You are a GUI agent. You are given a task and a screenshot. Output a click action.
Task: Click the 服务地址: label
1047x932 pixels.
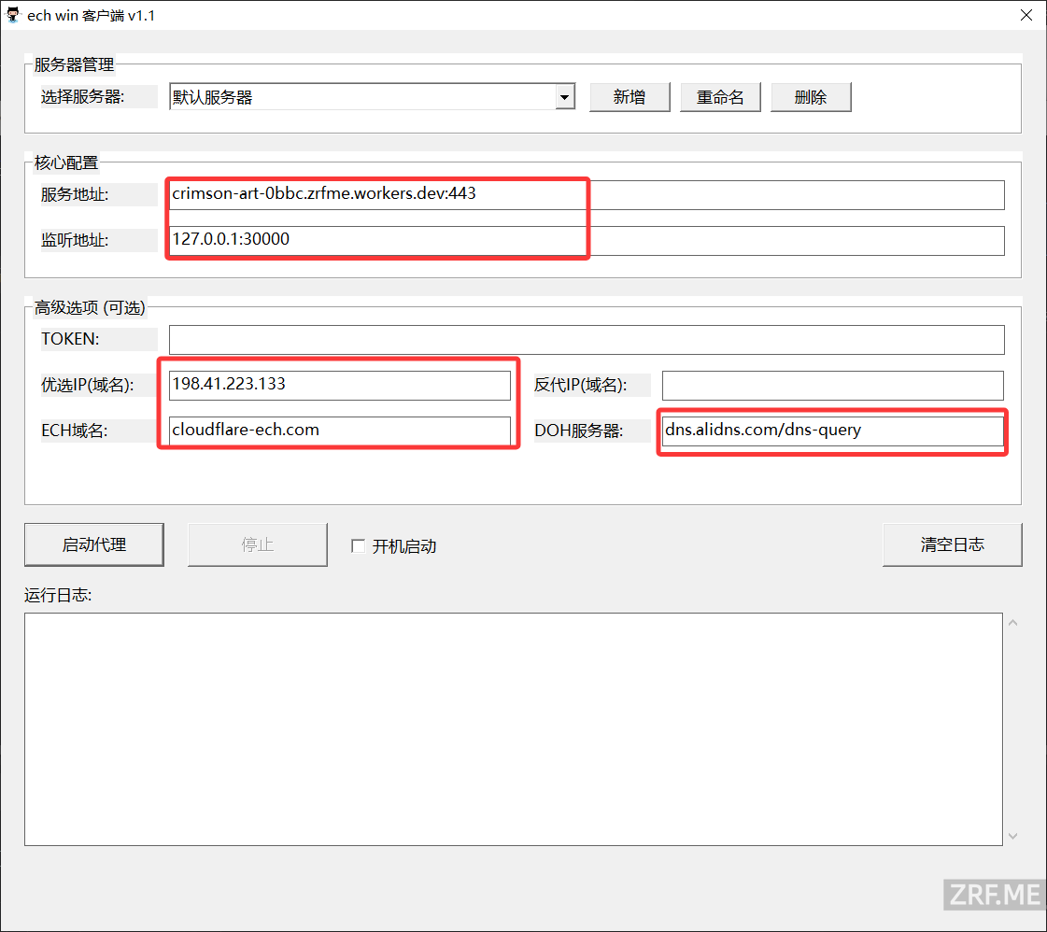75,194
